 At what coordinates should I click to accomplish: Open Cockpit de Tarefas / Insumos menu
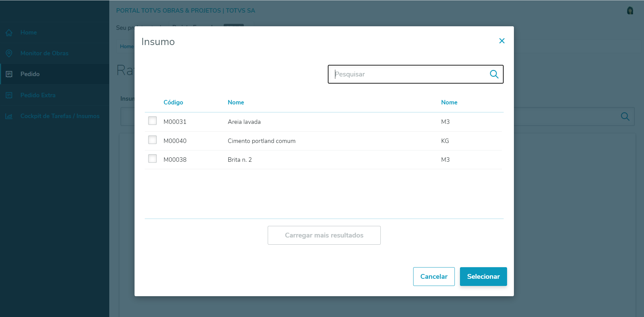tap(60, 116)
